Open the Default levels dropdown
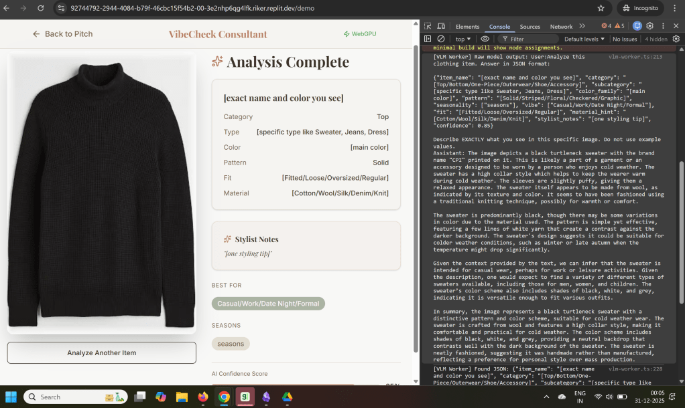The width and height of the screenshot is (685, 408). click(584, 39)
